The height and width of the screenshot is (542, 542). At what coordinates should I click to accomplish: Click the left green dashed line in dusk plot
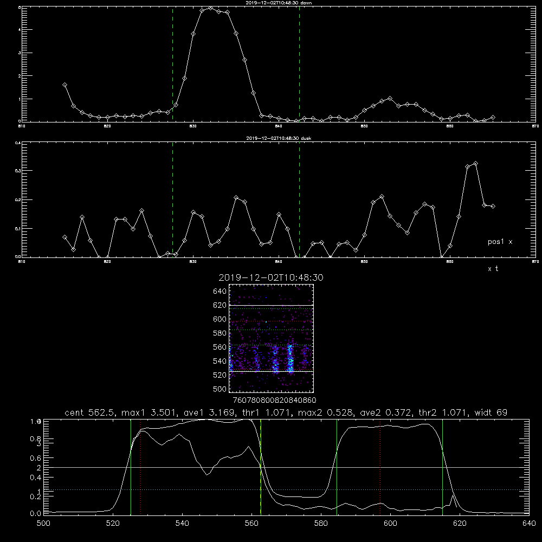[x=172, y=200]
